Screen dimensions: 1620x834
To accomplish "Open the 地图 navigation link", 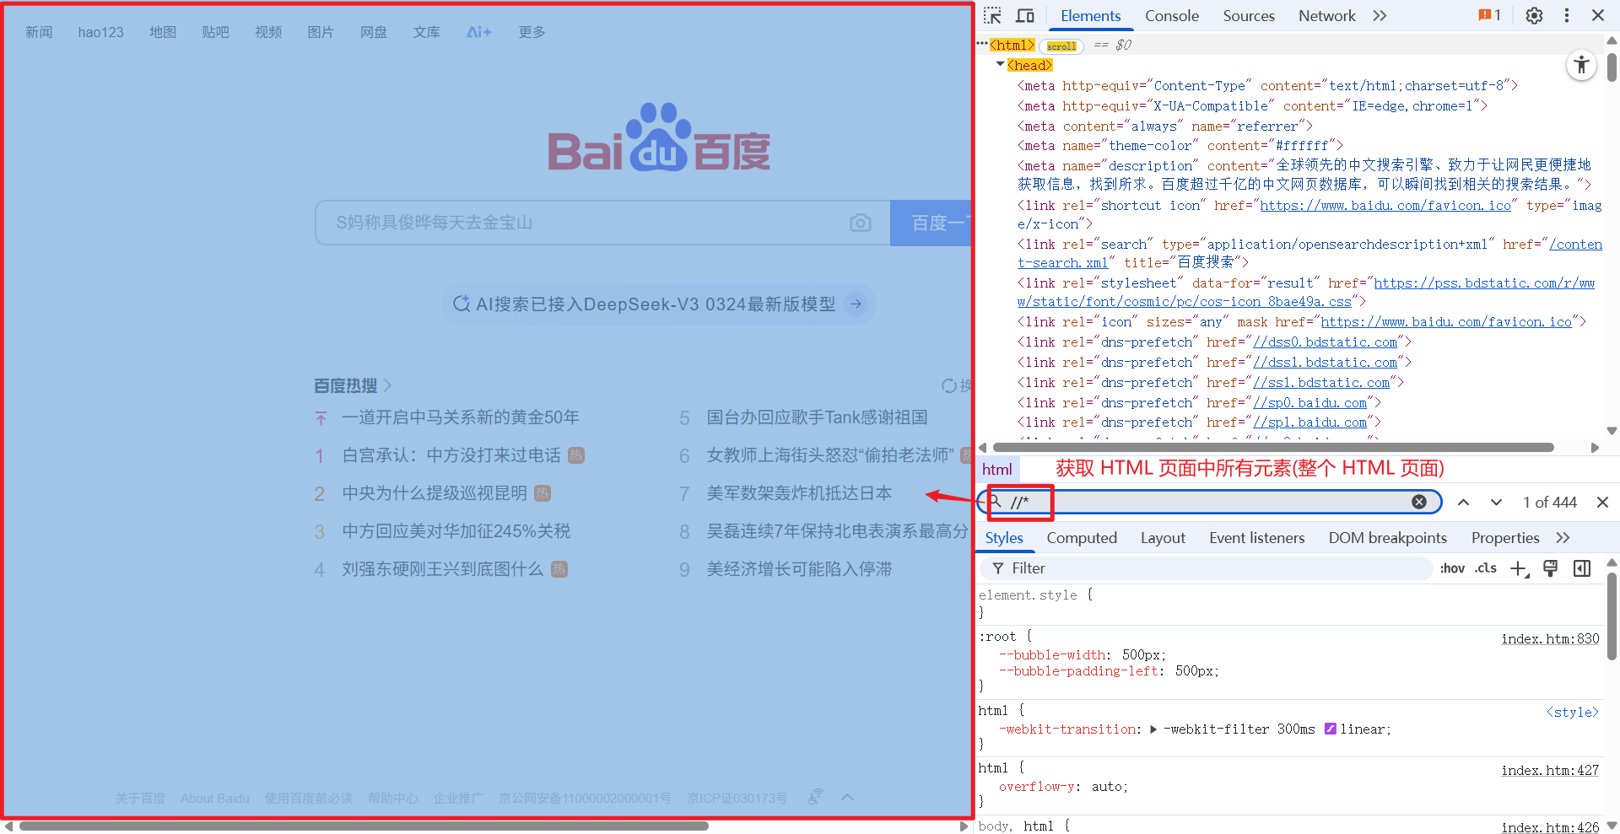I will 163,32.
